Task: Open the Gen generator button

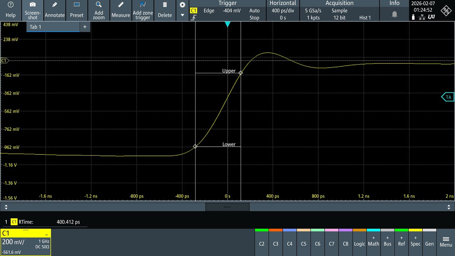Action: point(429,242)
